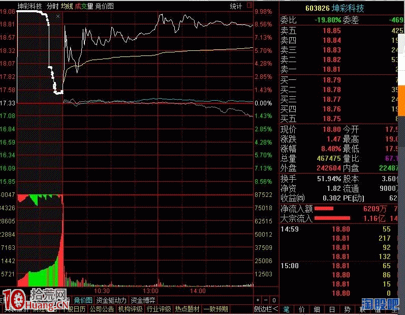Select the 价 tab in the side panel

click(x=301, y=309)
